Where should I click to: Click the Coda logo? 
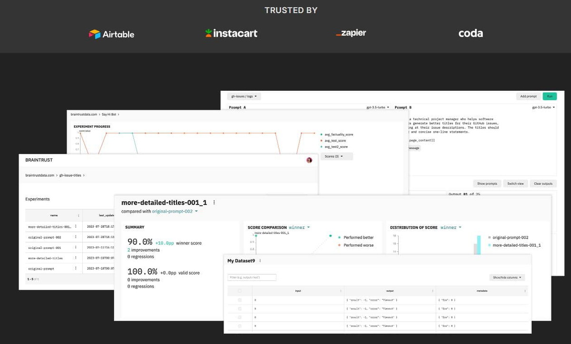pyautogui.click(x=471, y=33)
